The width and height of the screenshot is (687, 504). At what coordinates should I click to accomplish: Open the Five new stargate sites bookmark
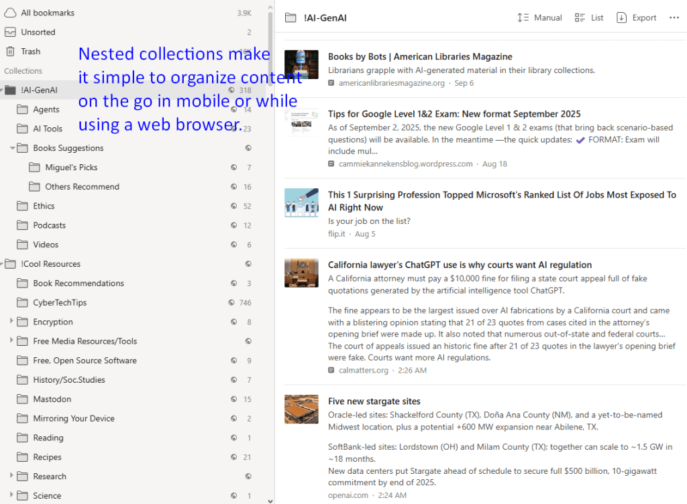[374, 401]
